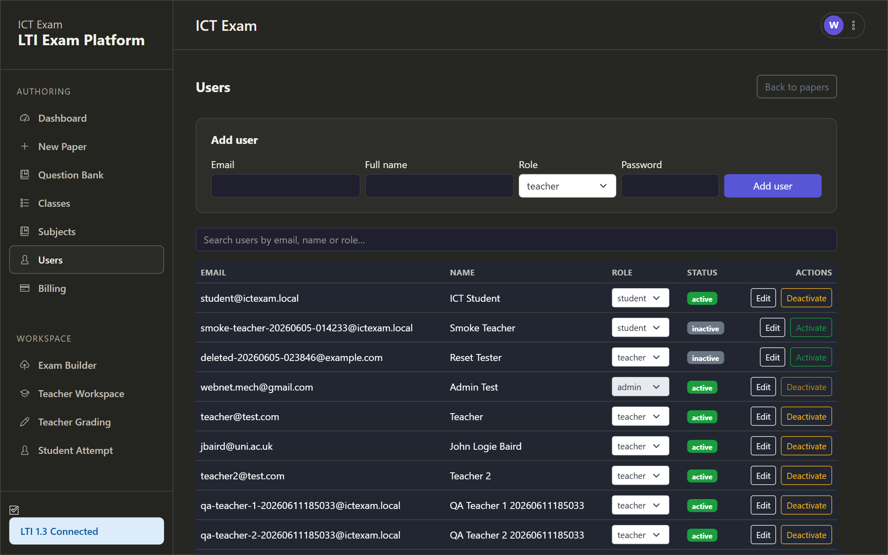Screen dimensions: 888x555
Task: Edit the John Logie Baird user
Action: click(x=763, y=446)
